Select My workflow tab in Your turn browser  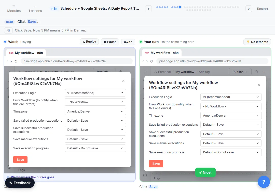[162, 53]
